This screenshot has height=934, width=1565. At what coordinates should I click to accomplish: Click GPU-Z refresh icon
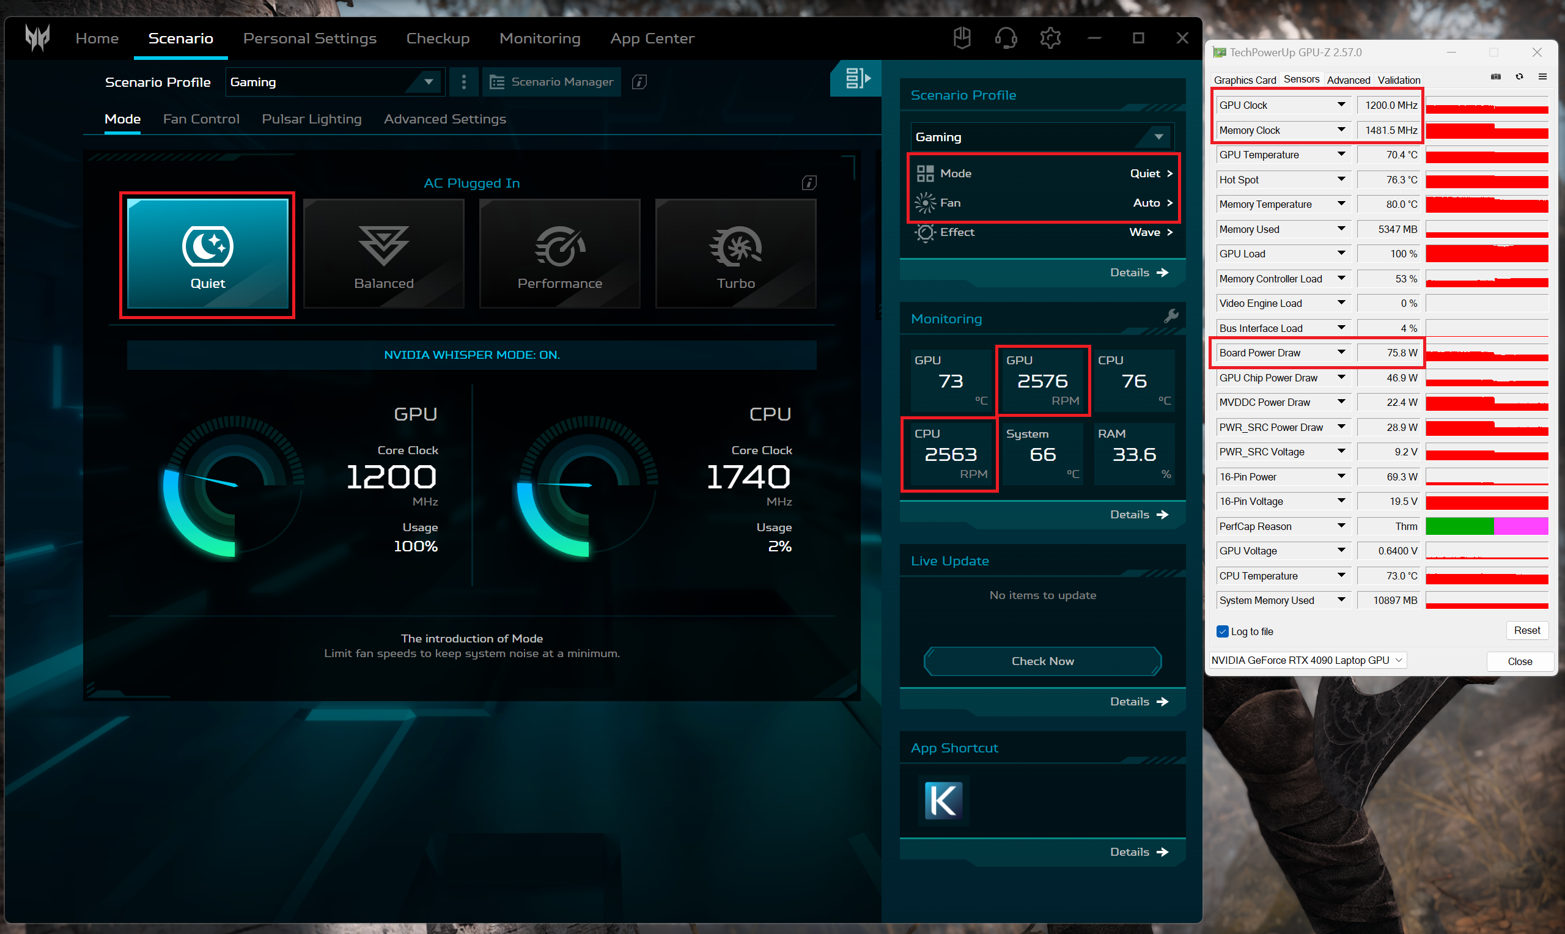[1519, 77]
